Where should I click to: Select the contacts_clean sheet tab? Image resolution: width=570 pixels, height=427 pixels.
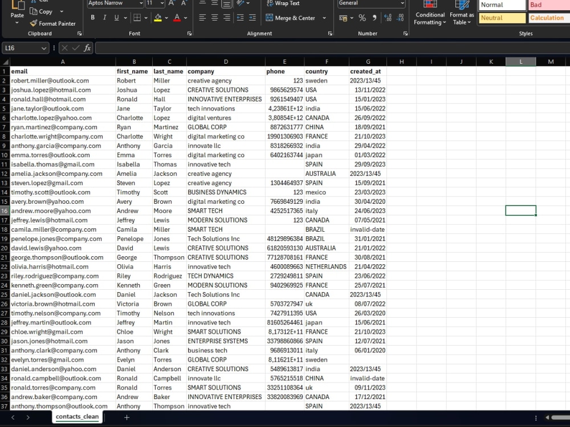point(77,417)
